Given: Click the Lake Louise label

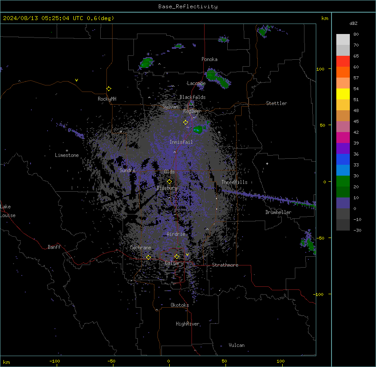Looking at the screenshot, I should [8, 211].
